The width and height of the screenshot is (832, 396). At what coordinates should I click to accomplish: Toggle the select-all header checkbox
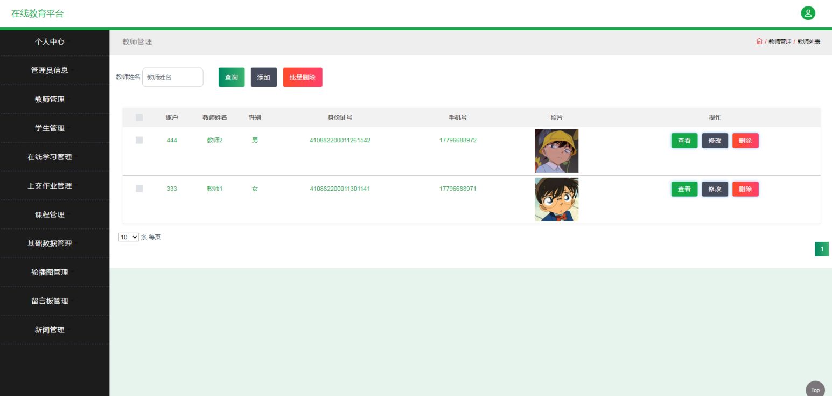(x=139, y=117)
